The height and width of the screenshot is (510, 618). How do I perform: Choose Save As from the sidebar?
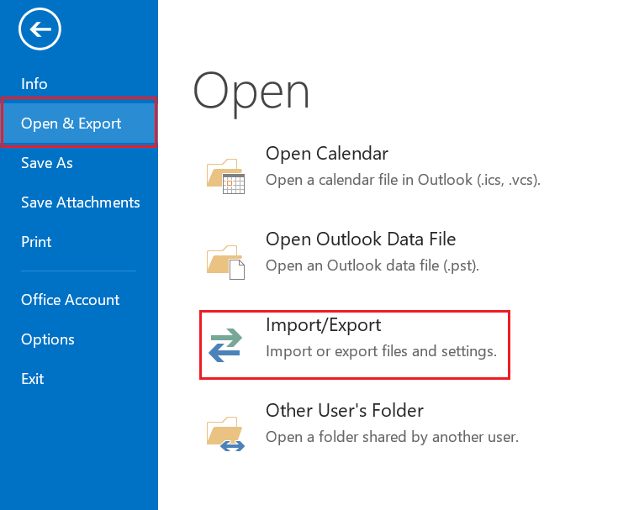(47, 163)
